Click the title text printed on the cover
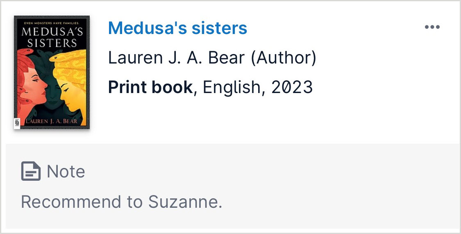461x234 pixels. pyautogui.click(x=52, y=37)
